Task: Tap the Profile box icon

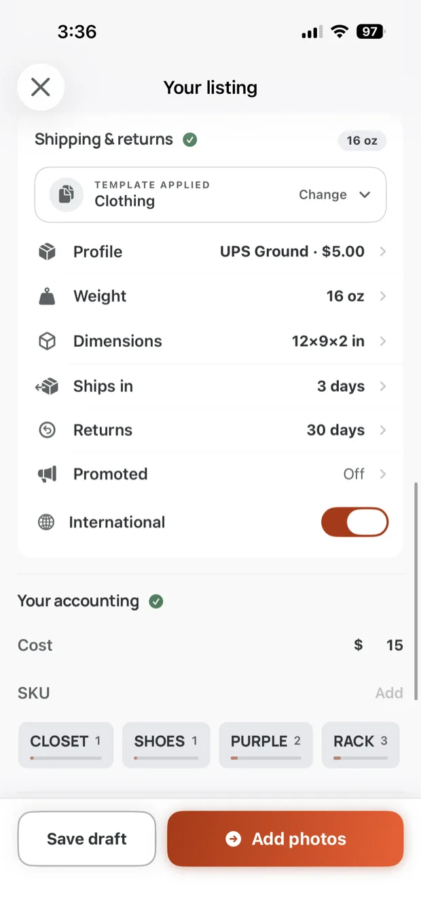Action: point(47,252)
